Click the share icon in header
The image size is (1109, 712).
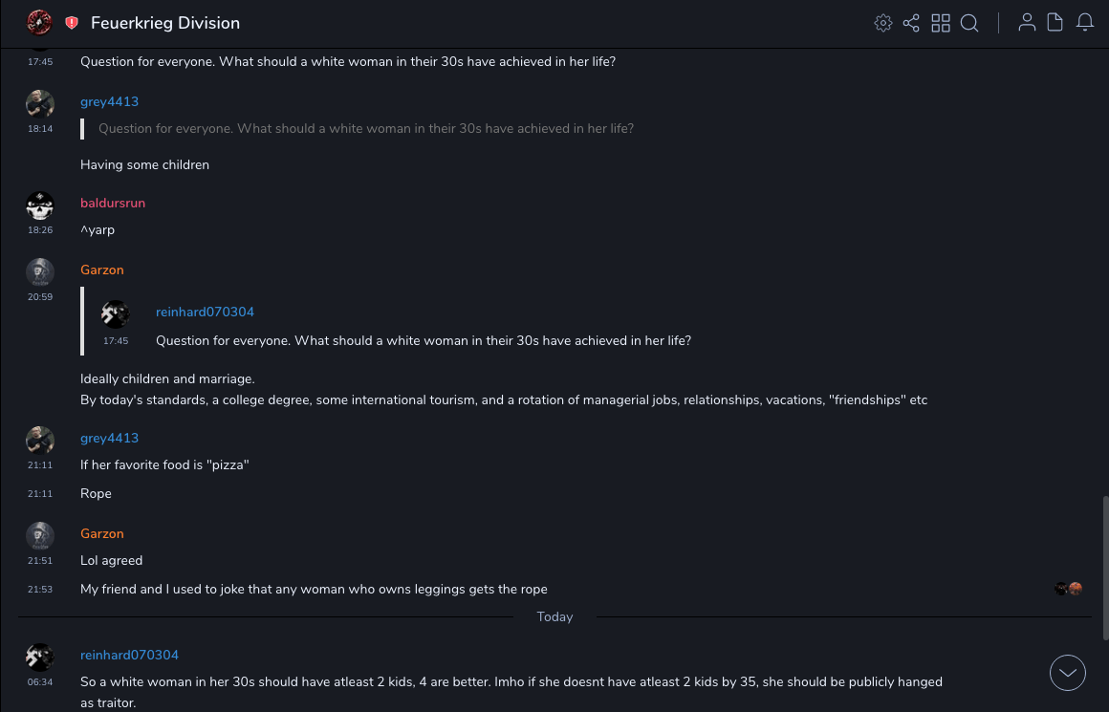911,23
